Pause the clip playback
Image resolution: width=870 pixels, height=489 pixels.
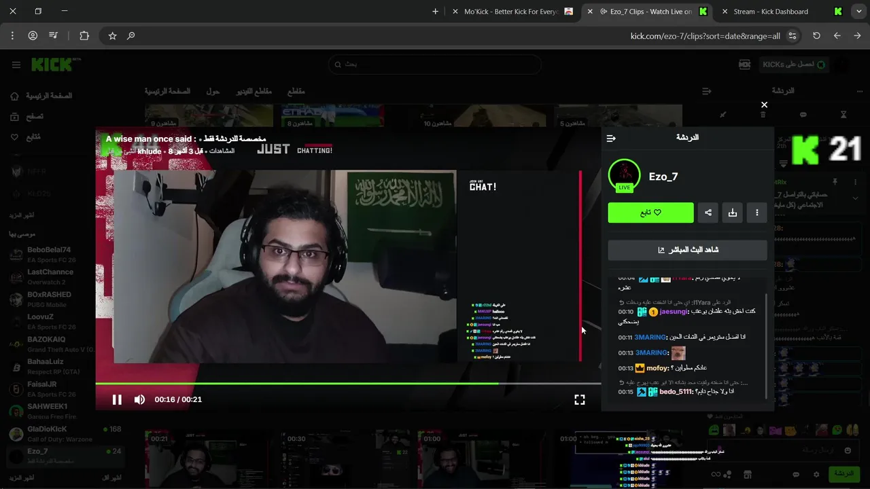point(117,399)
